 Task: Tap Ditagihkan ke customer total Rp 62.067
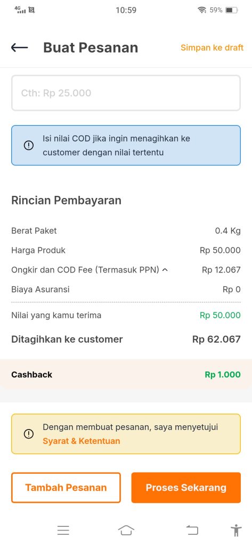pyautogui.click(x=216, y=339)
